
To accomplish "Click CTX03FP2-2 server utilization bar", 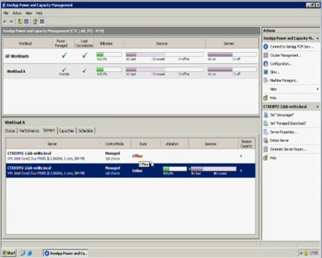I will pos(175,169).
